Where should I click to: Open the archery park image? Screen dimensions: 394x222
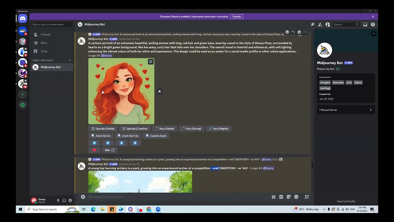140,182
